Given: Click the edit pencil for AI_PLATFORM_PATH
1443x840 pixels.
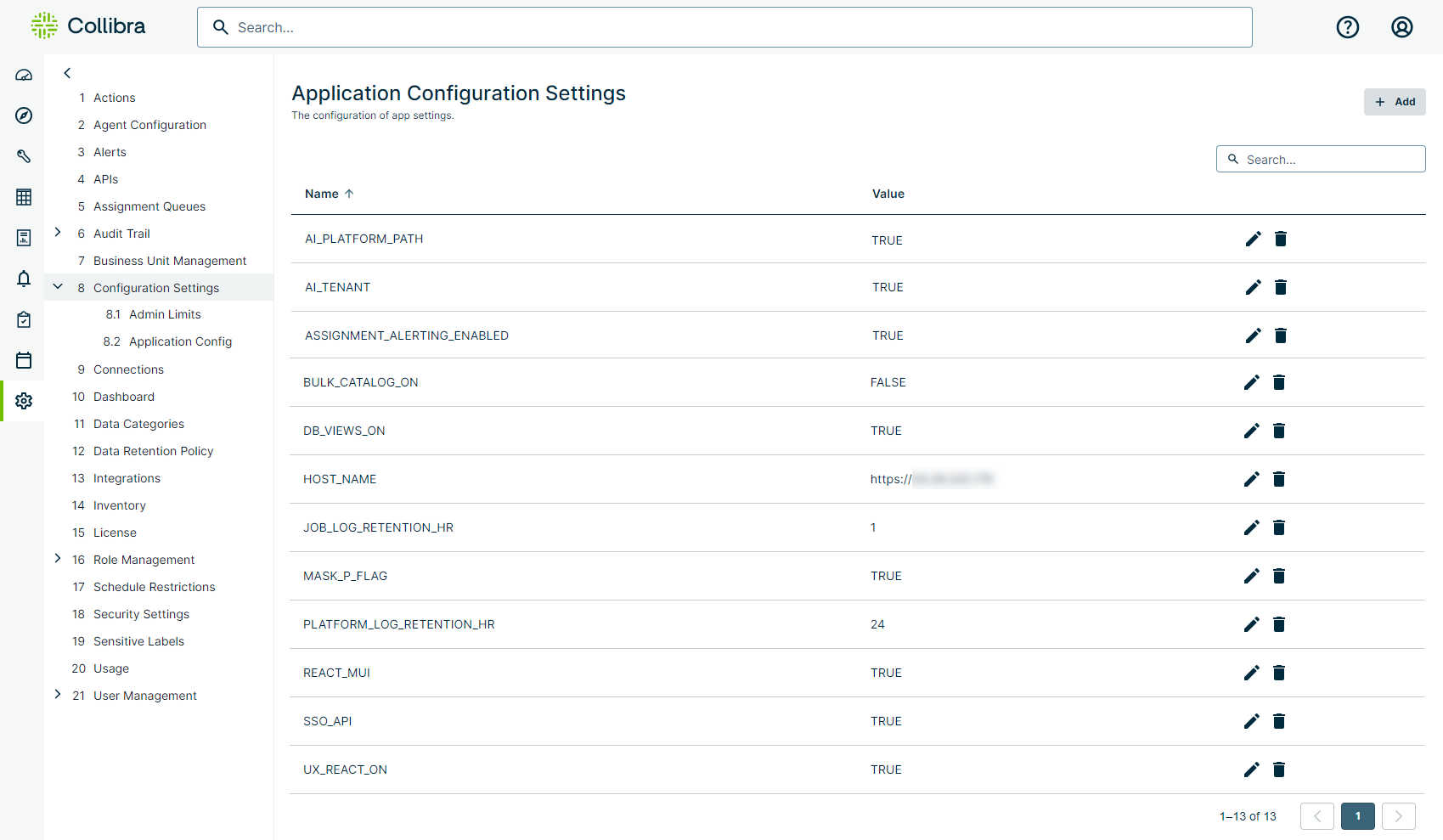Looking at the screenshot, I should (x=1253, y=240).
